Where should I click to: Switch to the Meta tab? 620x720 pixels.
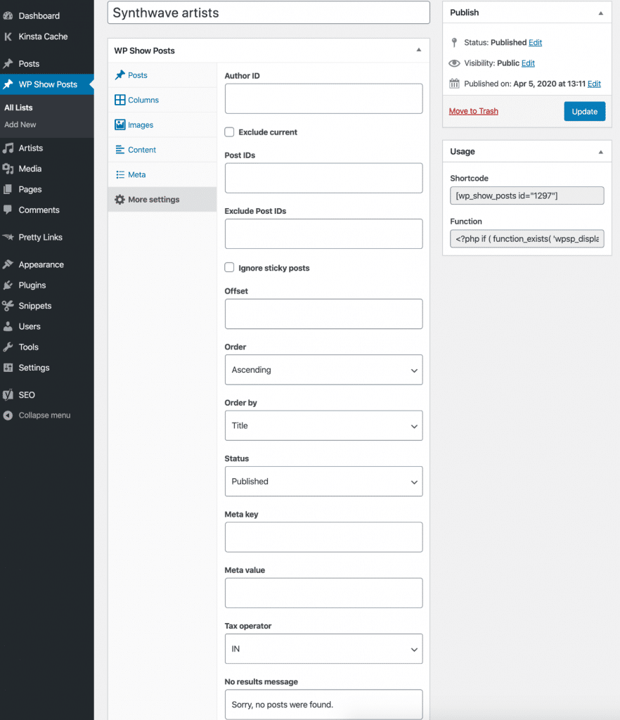point(162,174)
